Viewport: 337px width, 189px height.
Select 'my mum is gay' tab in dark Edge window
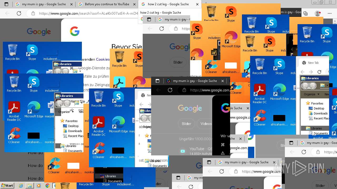(x=195, y=81)
